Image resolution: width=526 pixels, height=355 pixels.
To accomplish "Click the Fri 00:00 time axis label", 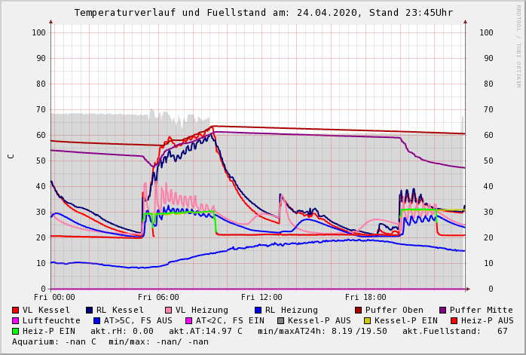I will pos(54,297).
